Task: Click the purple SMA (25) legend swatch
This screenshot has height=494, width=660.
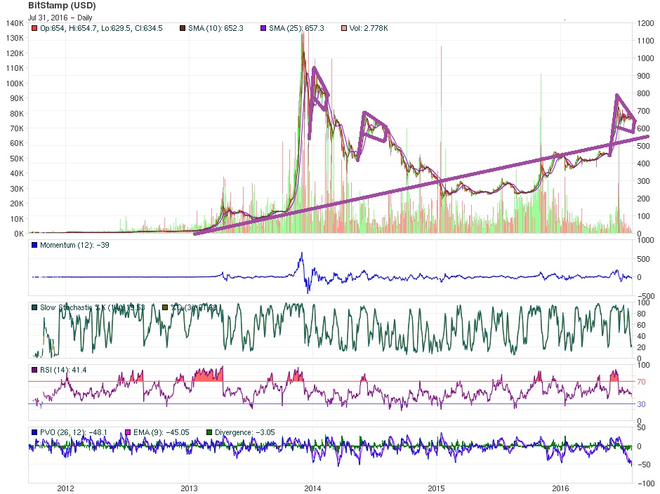Action: 263,28
